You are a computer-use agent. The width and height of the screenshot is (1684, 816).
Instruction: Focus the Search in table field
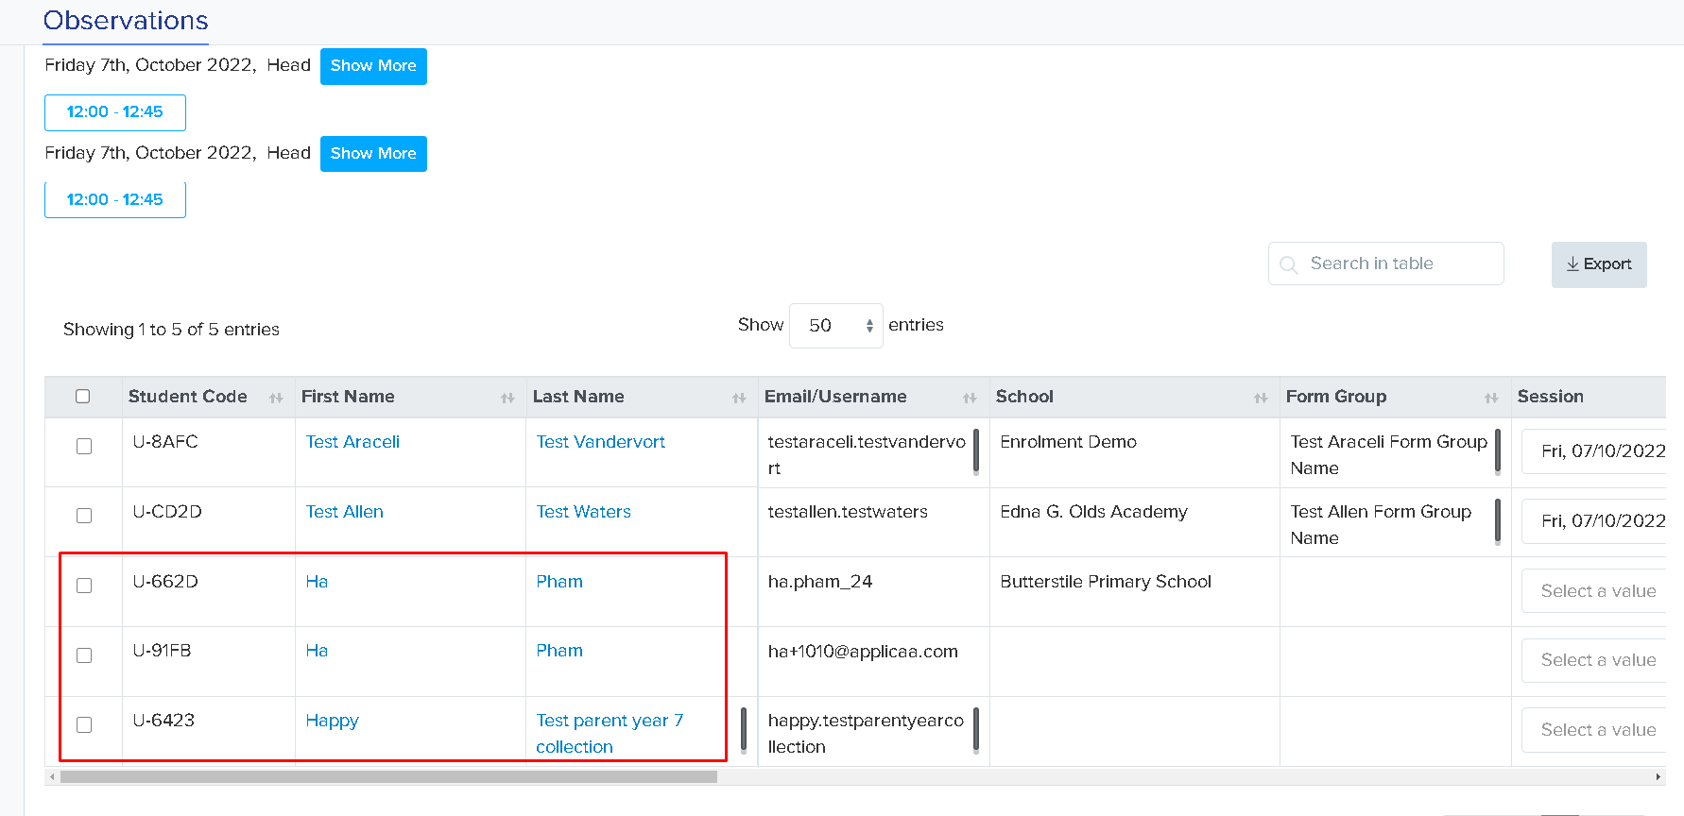click(1386, 263)
